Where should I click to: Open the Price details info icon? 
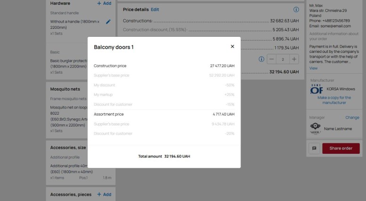tap(296, 9)
